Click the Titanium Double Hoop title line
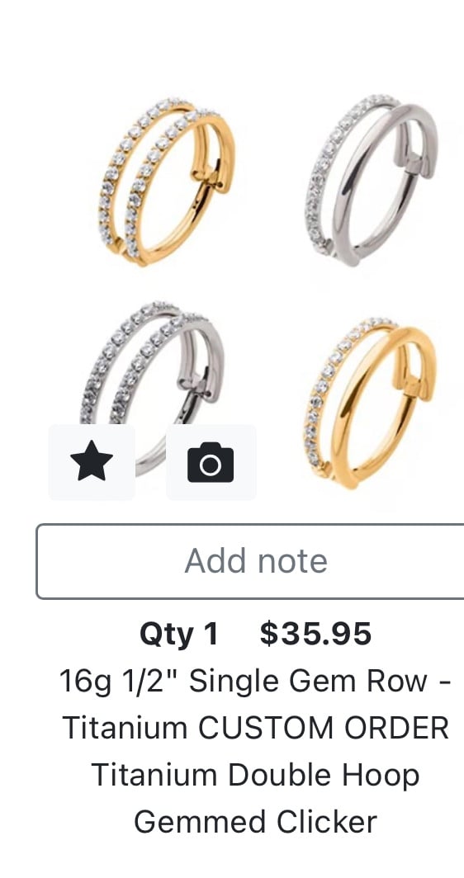Screen dimensions: 464x878 coord(255,776)
